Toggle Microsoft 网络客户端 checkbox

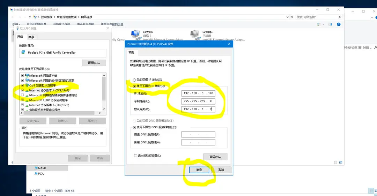(x=22, y=75)
